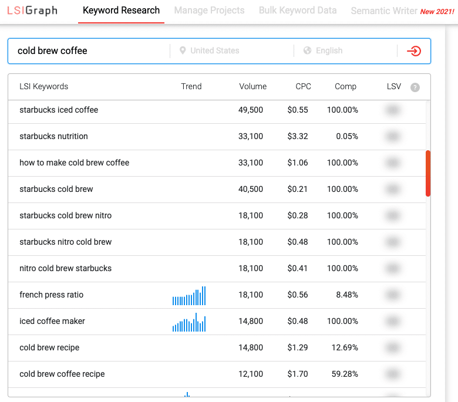Image resolution: width=458 pixels, height=402 pixels.
Task: Click the LSV help question mark icon
Action: coord(415,87)
